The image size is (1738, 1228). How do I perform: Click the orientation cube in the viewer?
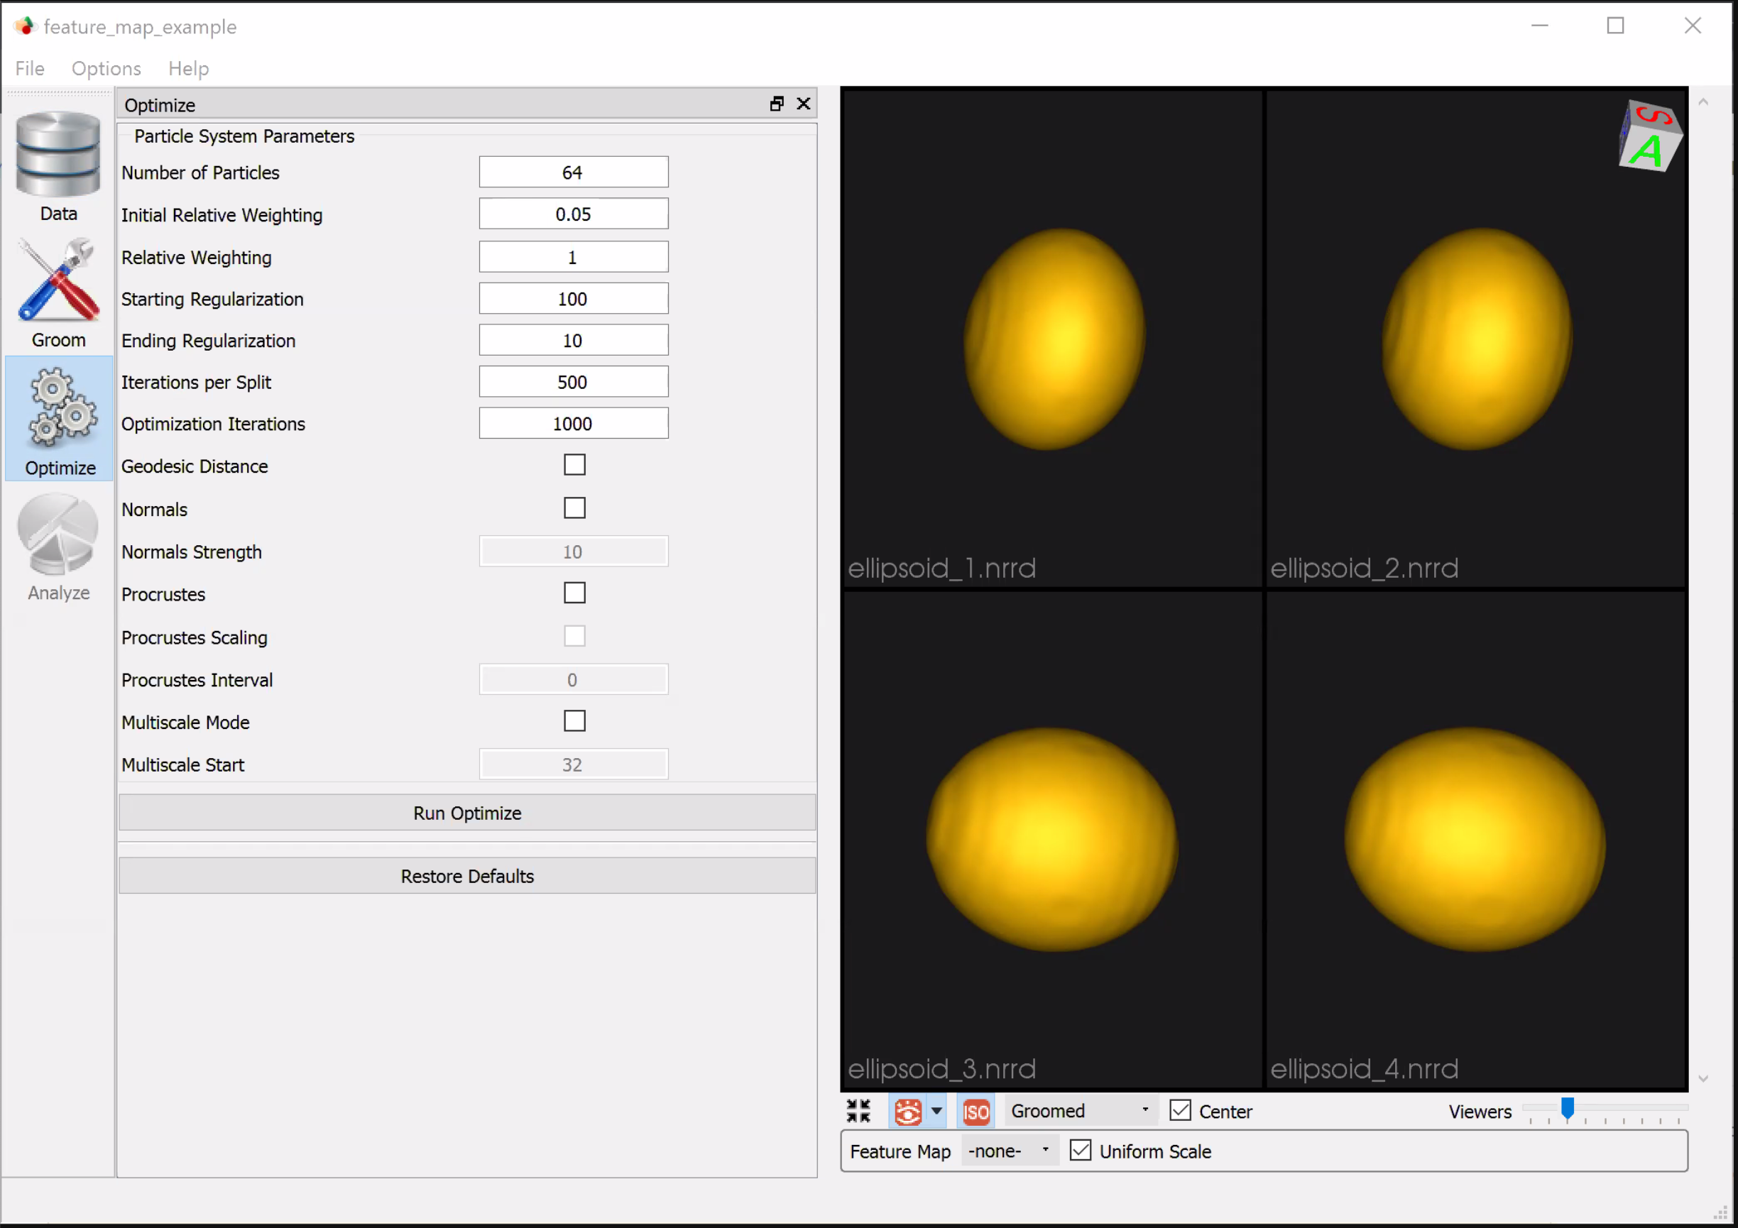pos(1650,136)
